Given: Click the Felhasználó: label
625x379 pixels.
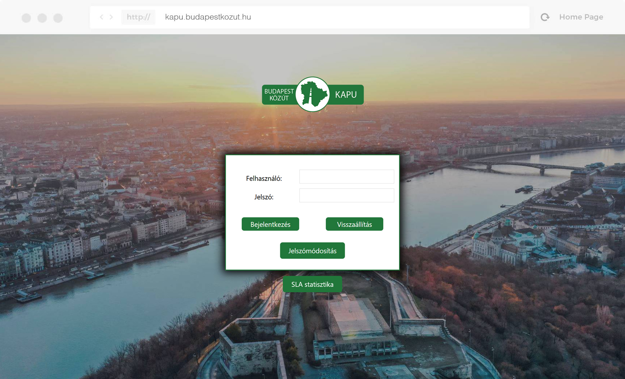Looking at the screenshot, I should click(264, 178).
